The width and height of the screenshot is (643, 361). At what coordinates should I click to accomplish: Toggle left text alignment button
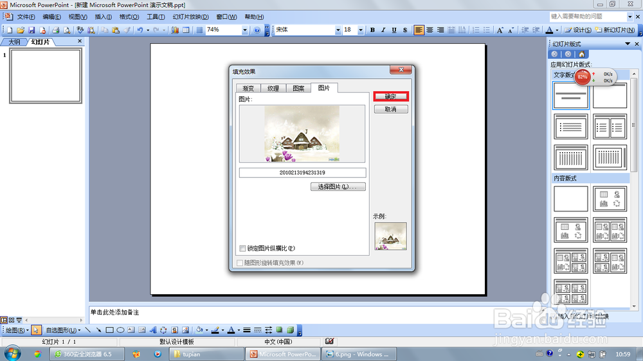(419, 30)
